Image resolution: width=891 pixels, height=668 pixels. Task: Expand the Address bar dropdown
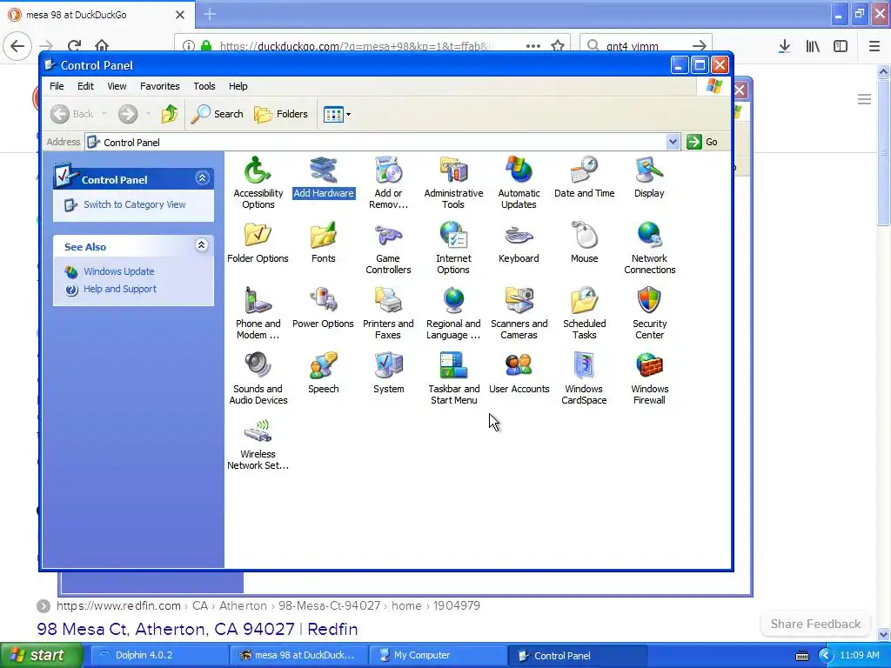click(673, 142)
